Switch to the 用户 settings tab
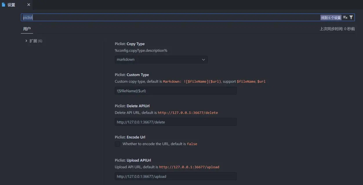Image resolution: width=363 pixels, height=185 pixels. (27, 29)
